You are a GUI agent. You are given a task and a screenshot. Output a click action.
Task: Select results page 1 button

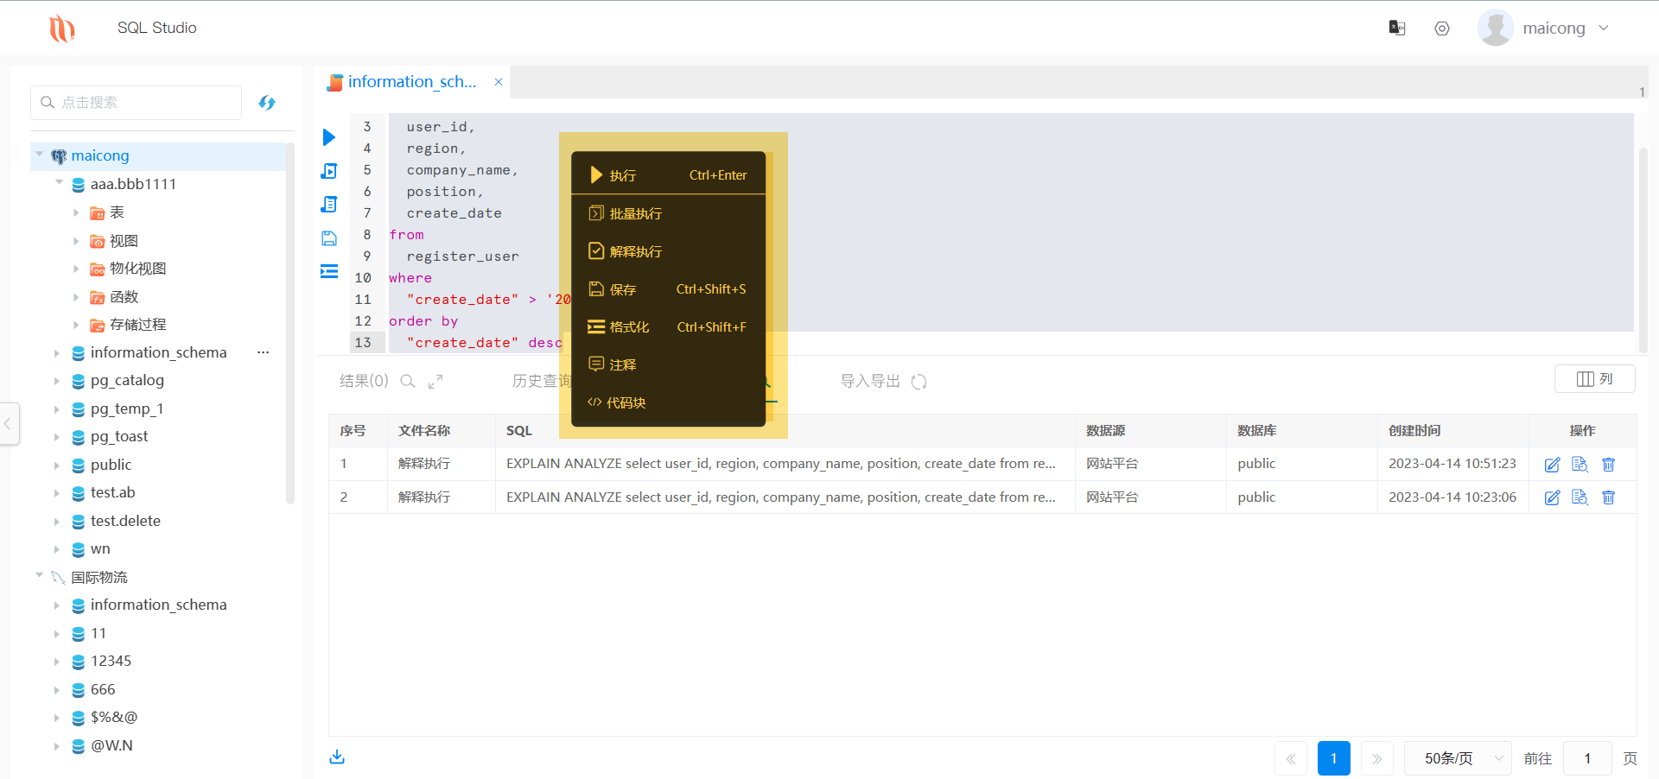[1333, 759]
